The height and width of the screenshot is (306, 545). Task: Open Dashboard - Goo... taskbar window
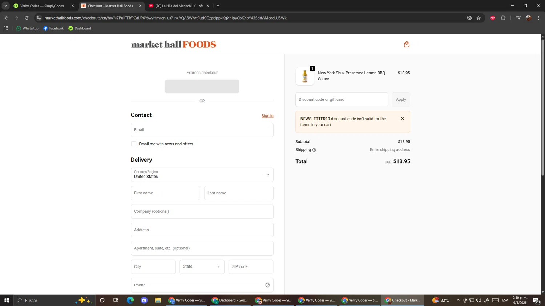point(230,300)
